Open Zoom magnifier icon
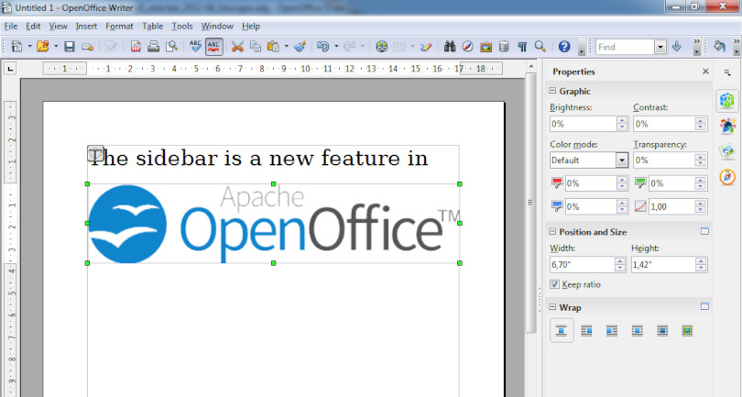Image resolution: width=742 pixels, height=397 pixels. click(x=540, y=47)
